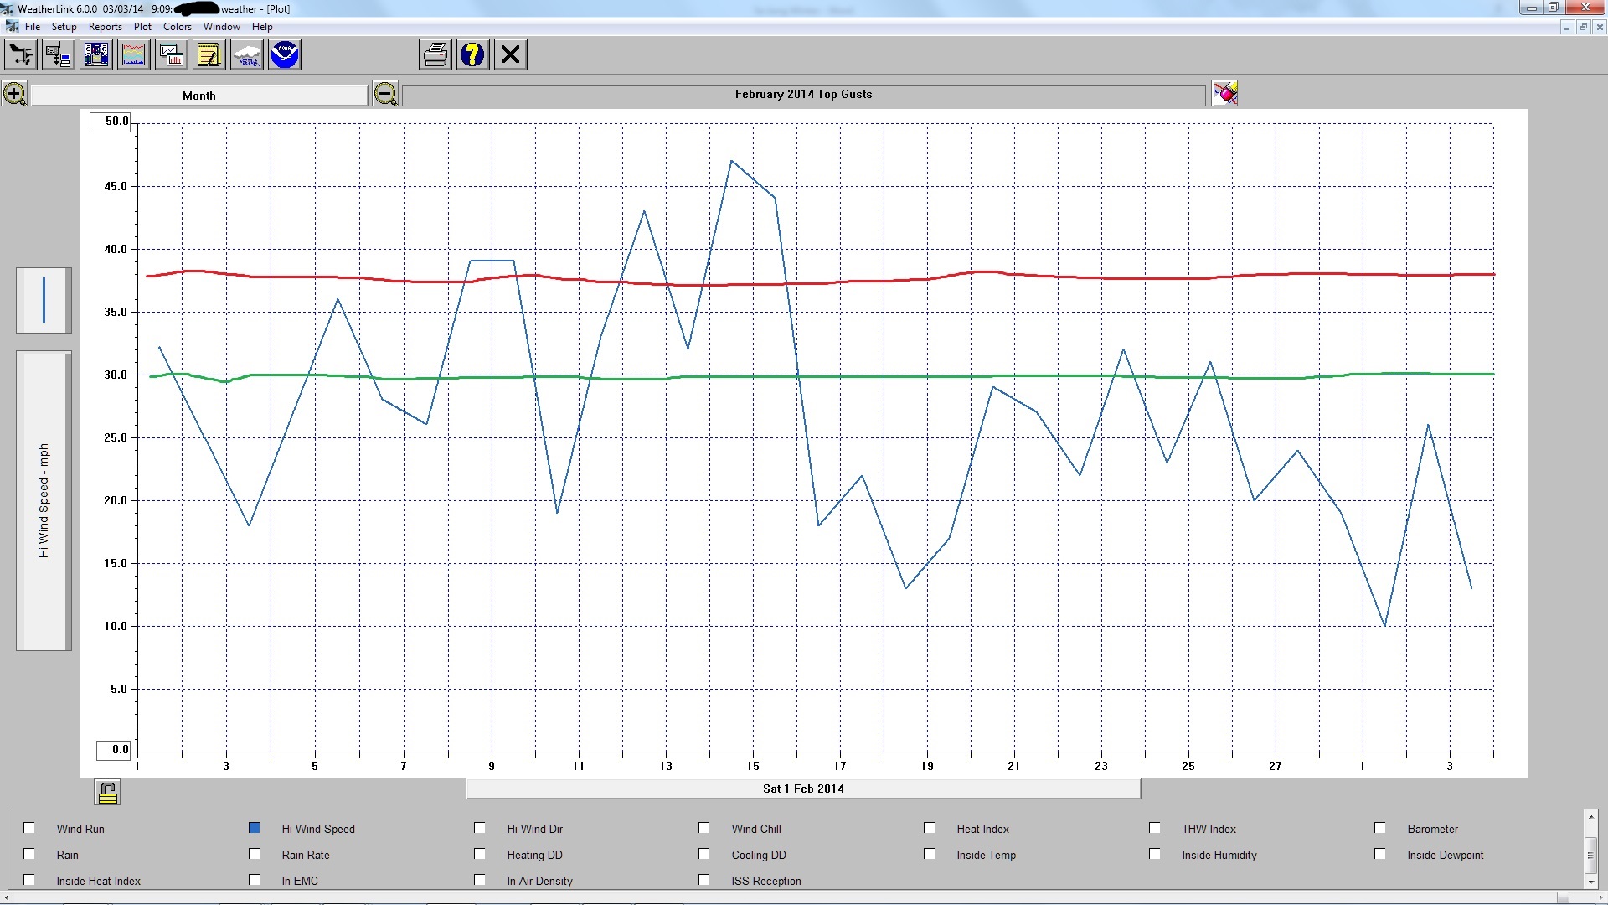Toggle the Hi Wind Speed checkbox

pos(255,828)
